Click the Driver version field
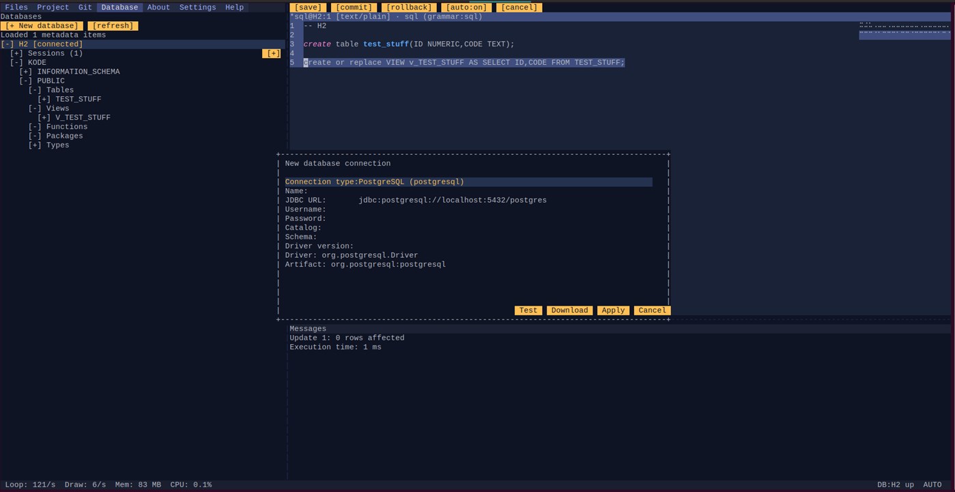Screen dimensions: 955x492 coord(468,246)
